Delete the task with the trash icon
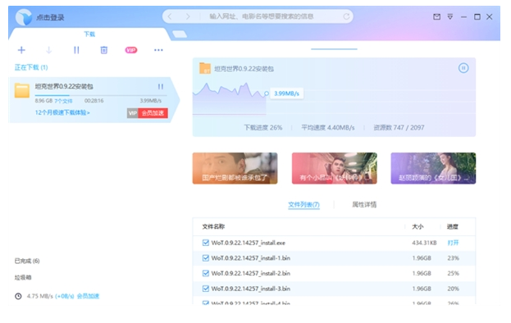Screen dimensions: 511x323 pos(103,50)
